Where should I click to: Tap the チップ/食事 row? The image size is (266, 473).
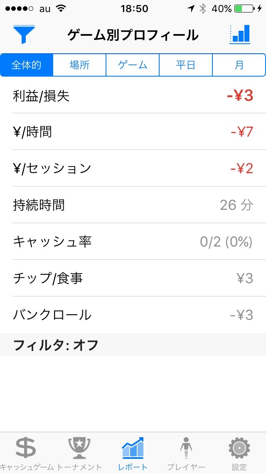click(133, 278)
